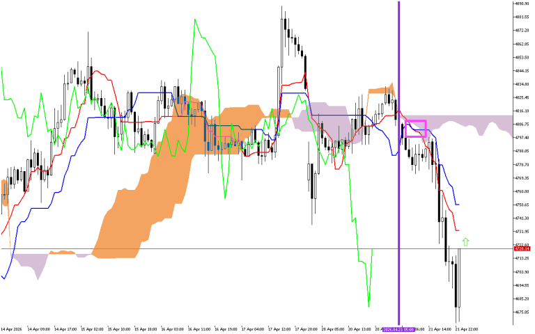This screenshot has height=334, width=535.
Task: Click the 17 Apr 20:00 time axis label
Action: [x=307, y=329]
